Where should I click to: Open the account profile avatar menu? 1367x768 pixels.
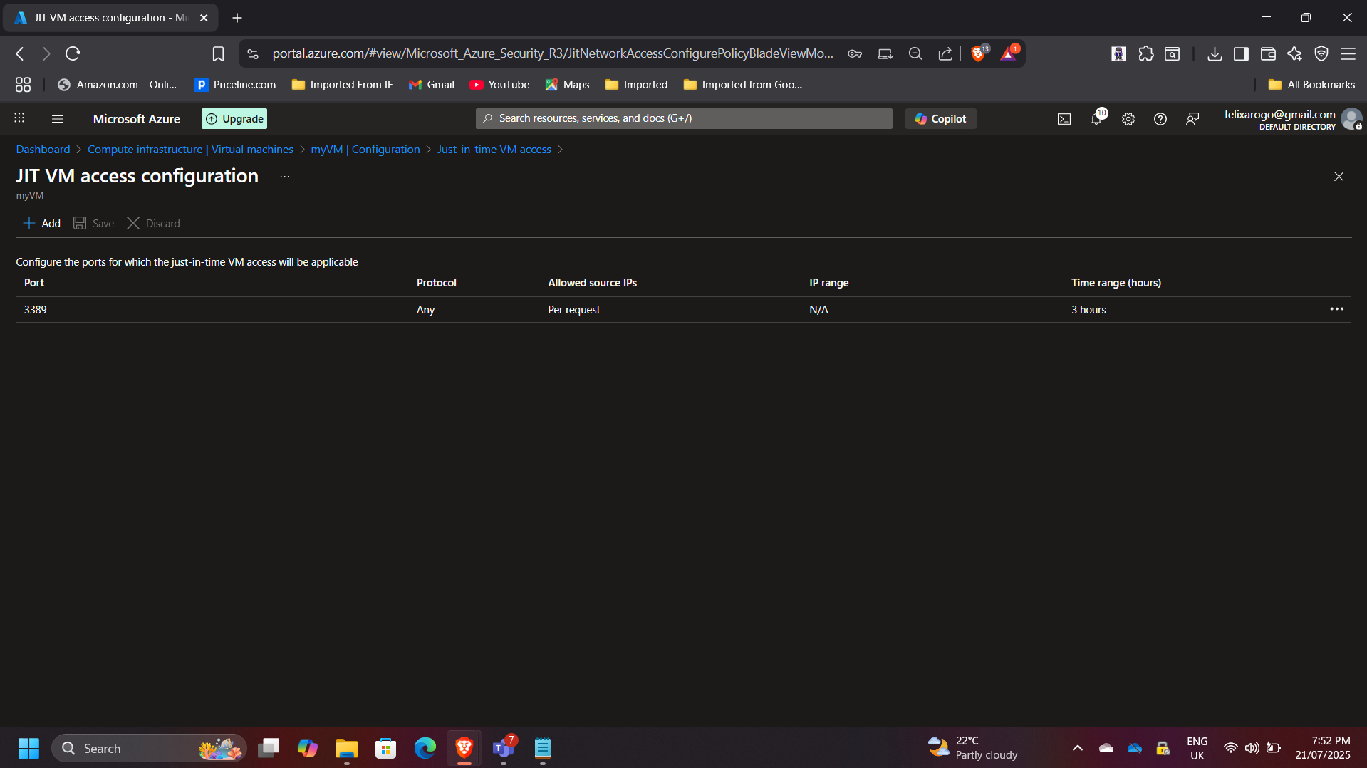1351,119
